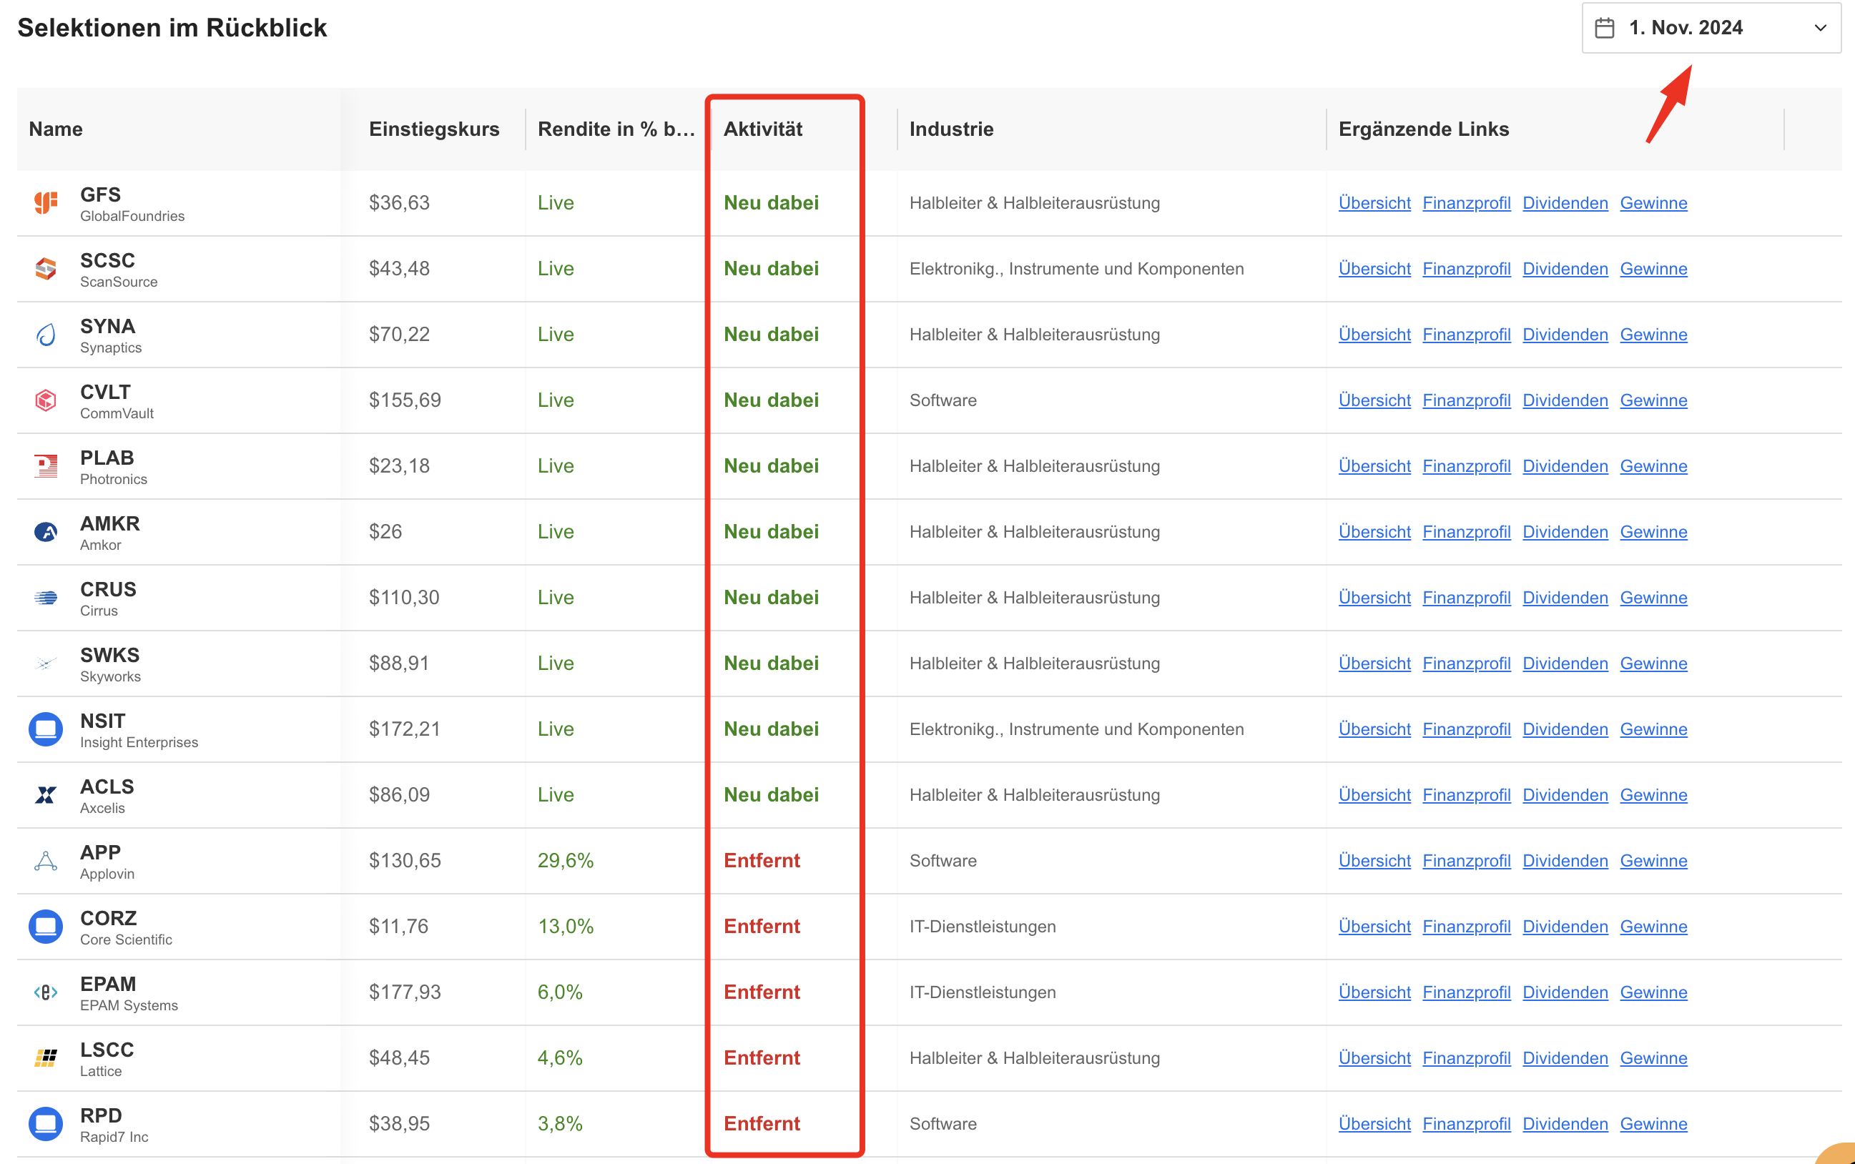Expand date selector chevron arrow
Viewport: 1855px width, 1164px height.
point(1821,28)
